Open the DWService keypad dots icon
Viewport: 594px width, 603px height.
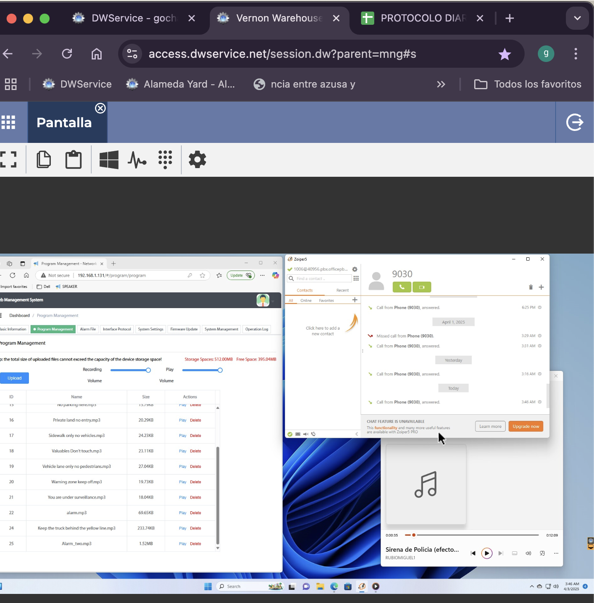tap(165, 159)
